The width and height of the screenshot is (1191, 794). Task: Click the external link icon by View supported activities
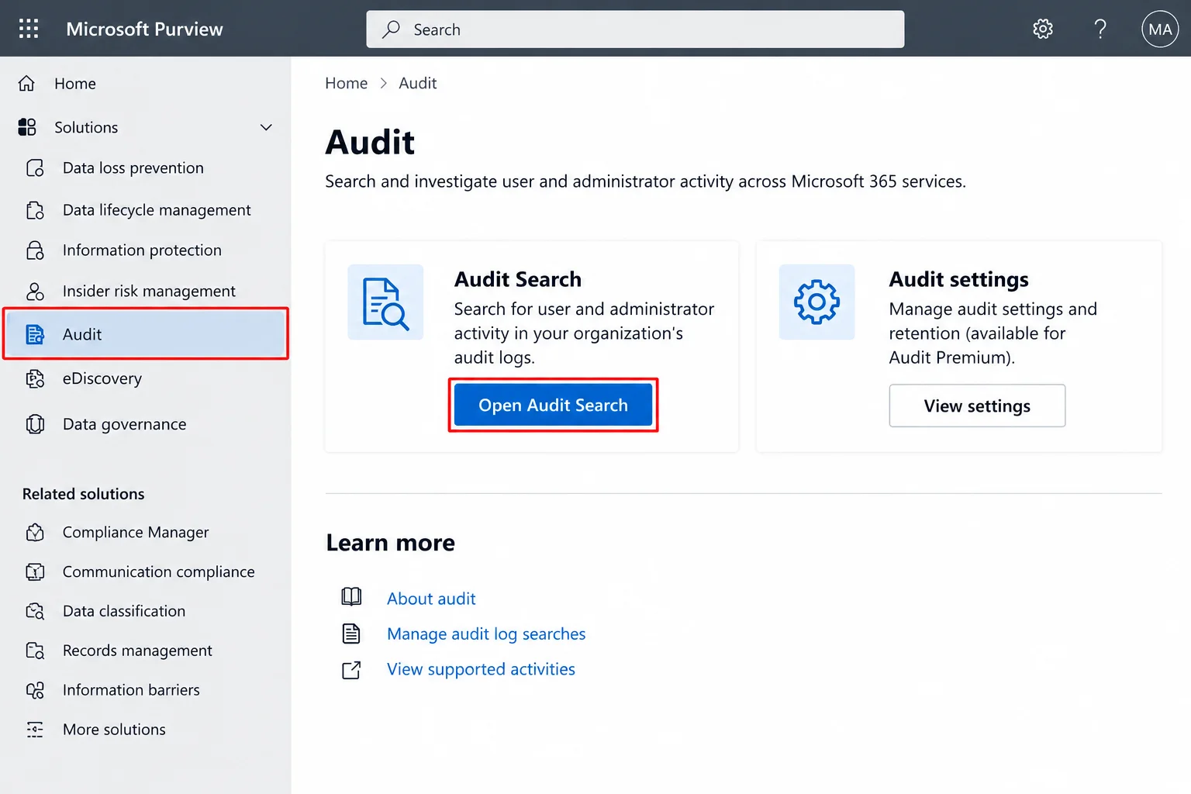(351, 670)
